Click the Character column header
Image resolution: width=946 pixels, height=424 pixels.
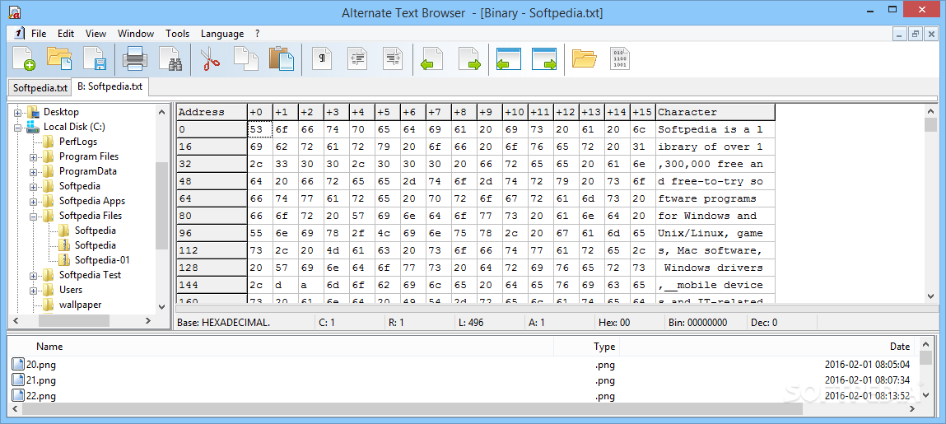point(715,112)
